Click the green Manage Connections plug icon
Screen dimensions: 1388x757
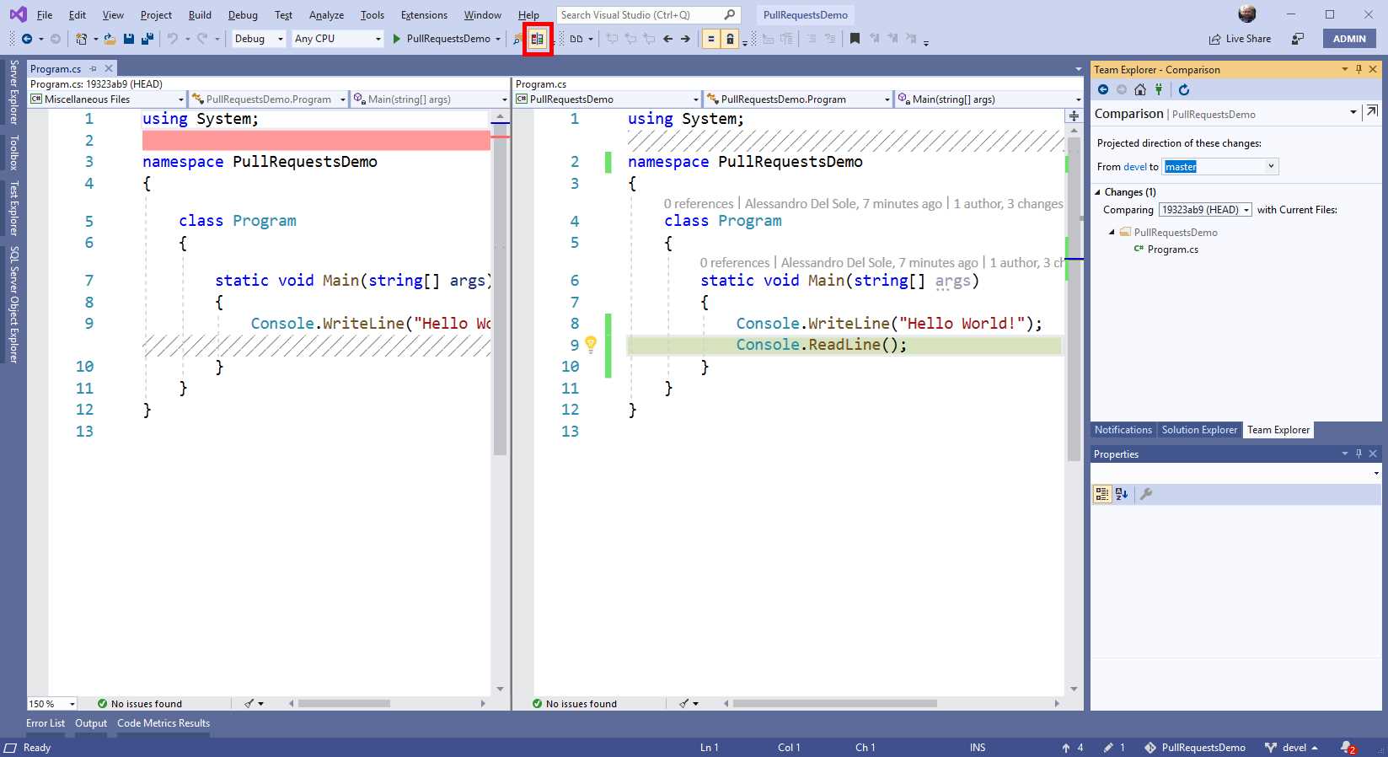[x=1159, y=89]
